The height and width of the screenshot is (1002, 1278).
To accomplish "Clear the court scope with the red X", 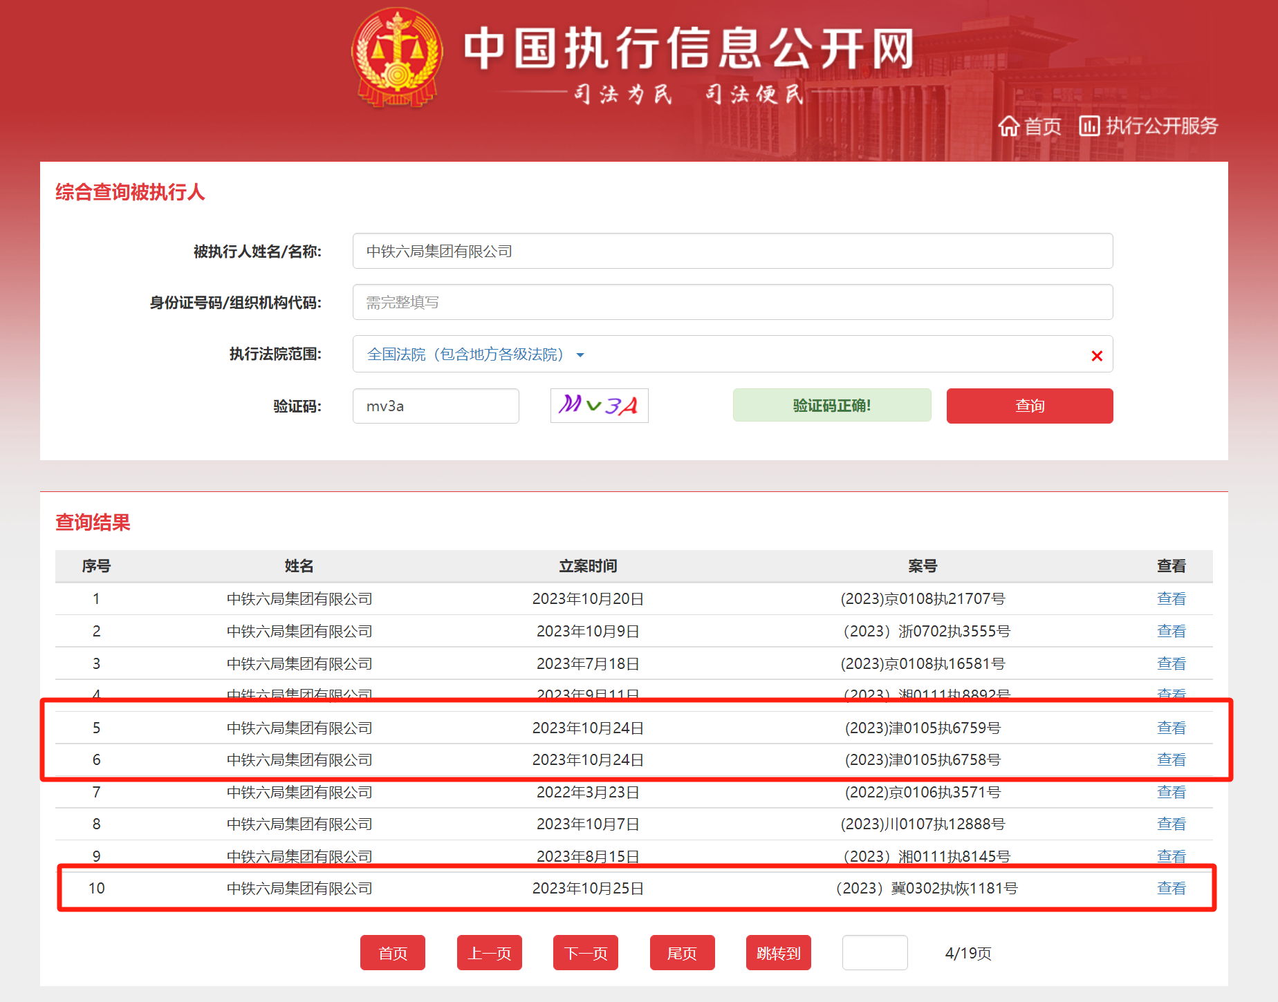I will tap(1097, 356).
